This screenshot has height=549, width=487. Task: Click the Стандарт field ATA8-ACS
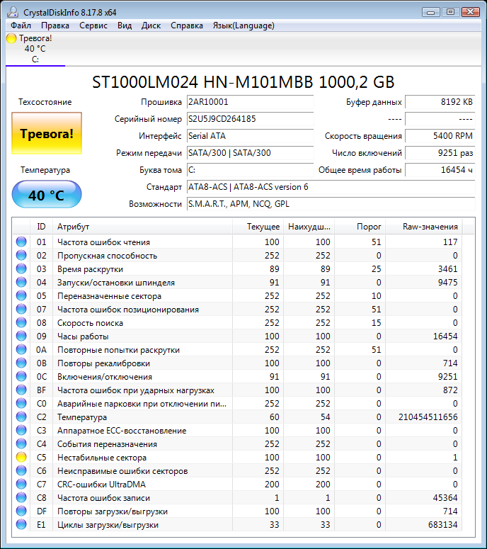331,187
